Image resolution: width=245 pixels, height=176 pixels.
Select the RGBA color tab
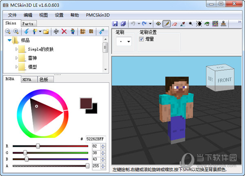[12, 79]
